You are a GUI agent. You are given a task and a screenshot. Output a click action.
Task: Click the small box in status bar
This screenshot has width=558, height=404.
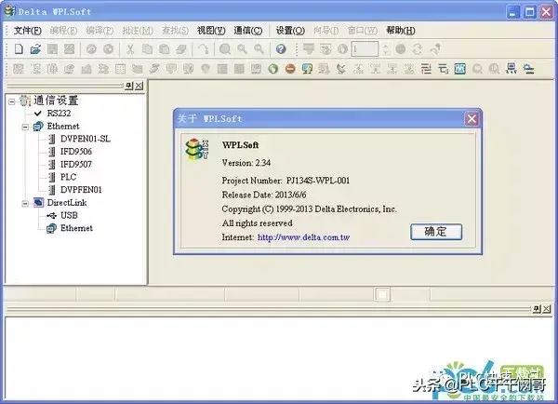point(382,295)
